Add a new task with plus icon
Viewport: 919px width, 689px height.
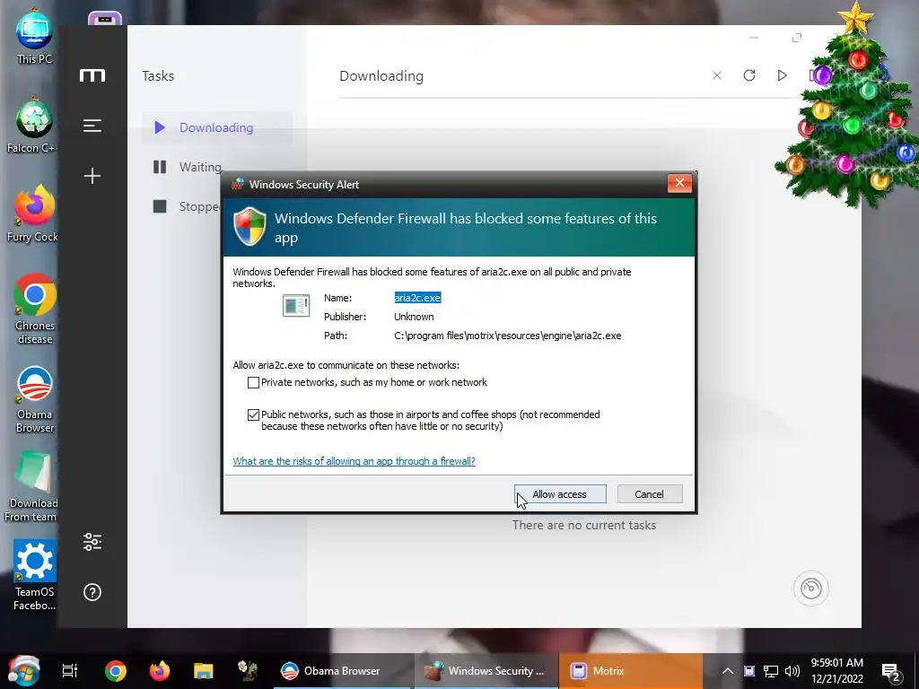(x=92, y=176)
